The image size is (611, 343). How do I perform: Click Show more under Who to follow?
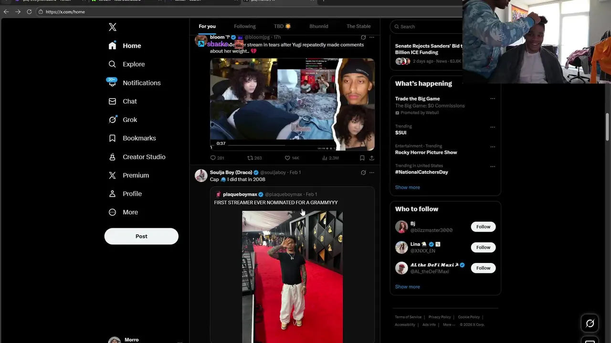pos(407,287)
